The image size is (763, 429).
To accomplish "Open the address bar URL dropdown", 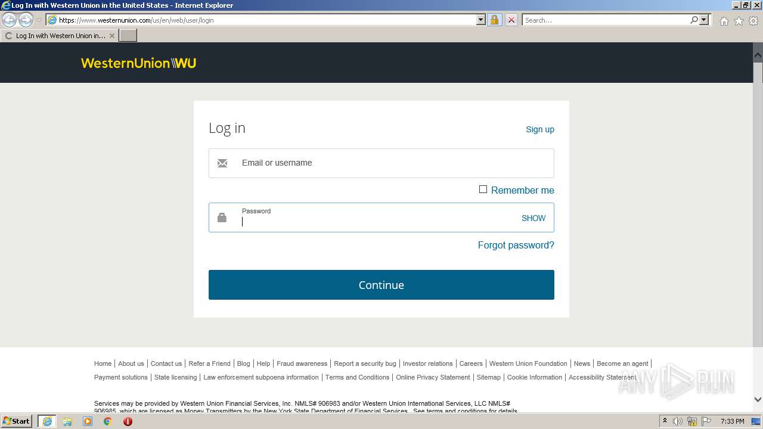I will pos(481,20).
